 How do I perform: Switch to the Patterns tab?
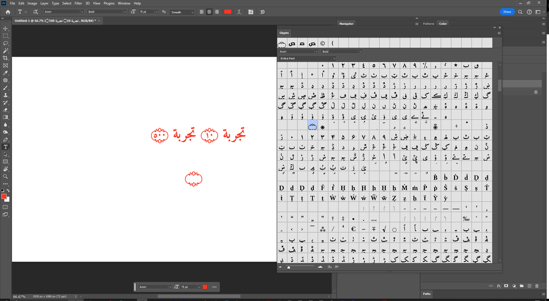428,24
